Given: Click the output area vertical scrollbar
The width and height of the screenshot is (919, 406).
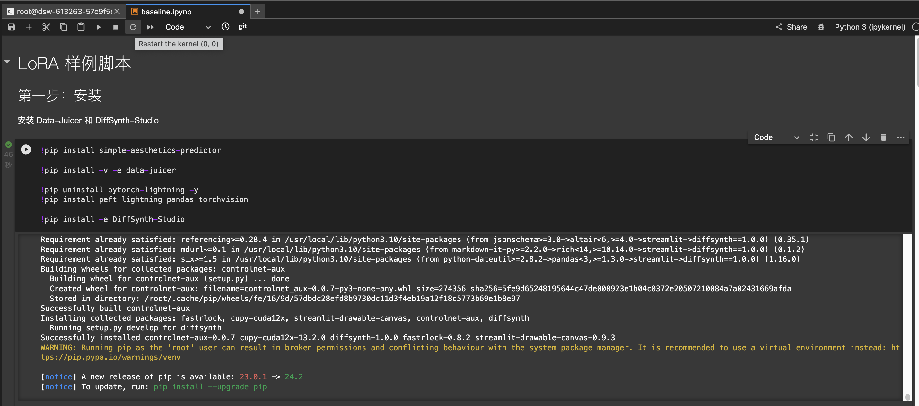Looking at the screenshot, I should [907, 317].
